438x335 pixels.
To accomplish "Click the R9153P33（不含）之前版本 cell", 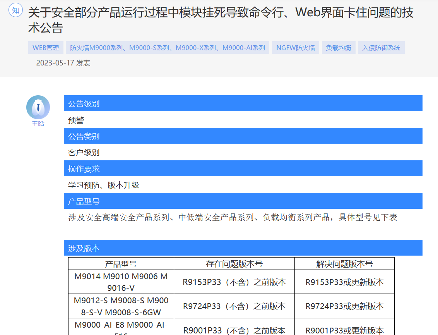I will (x=234, y=282).
